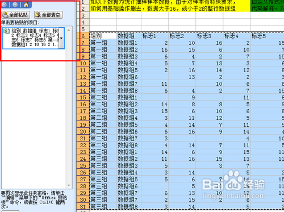This screenshot has height=212, width=284.
Task: Click 数据组4 cell in row 10
Action: point(129,63)
